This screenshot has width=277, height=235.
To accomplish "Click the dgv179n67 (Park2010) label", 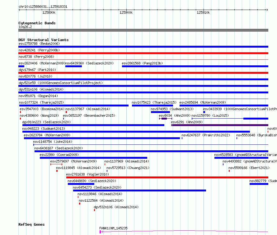I will [x=37, y=70].
